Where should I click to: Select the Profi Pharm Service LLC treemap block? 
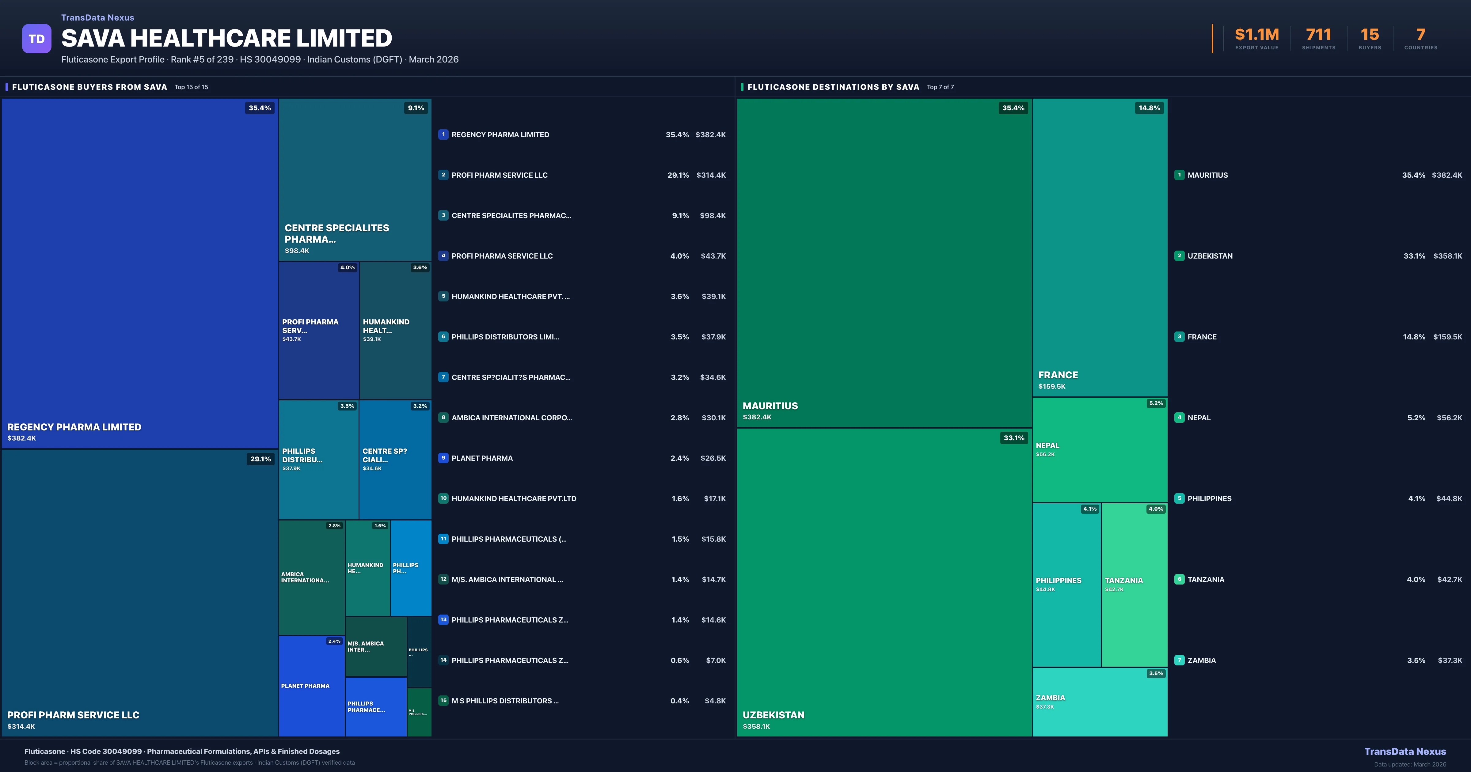(139, 592)
